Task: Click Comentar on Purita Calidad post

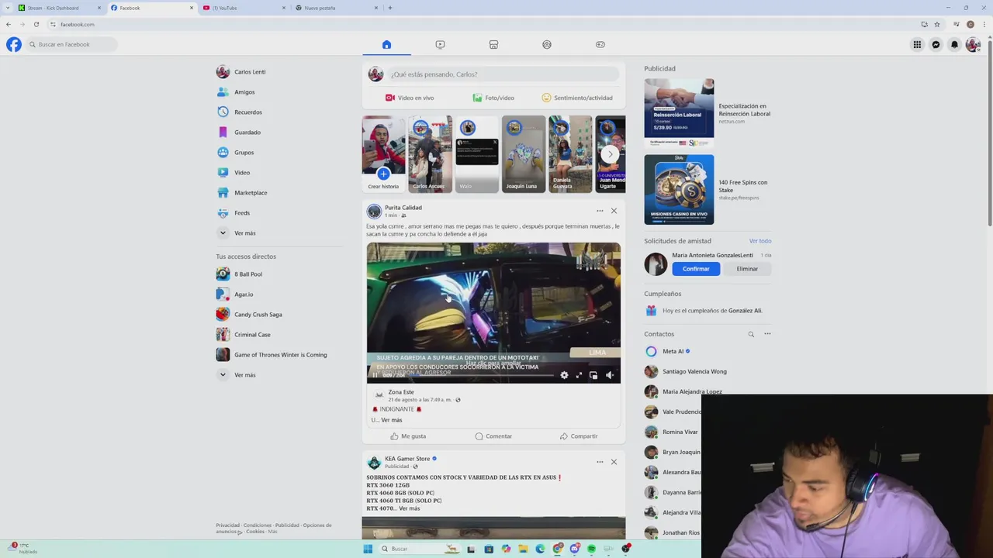Action: (x=493, y=436)
